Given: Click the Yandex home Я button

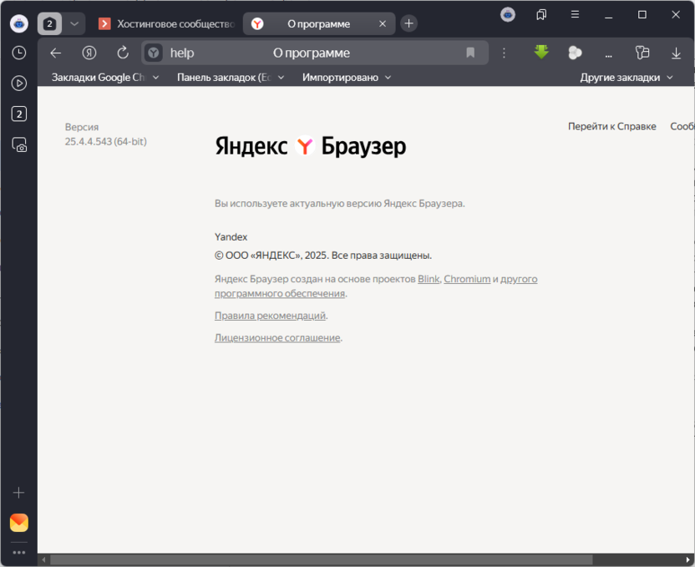Looking at the screenshot, I should point(89,53).
